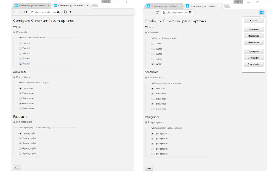The image size is (274, 171).
Task: Click the page icon in left window address bar
Action: point(32,12)
